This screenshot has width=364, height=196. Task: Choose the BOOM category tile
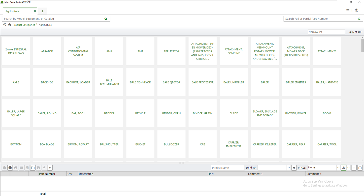[x=327, y=113]
